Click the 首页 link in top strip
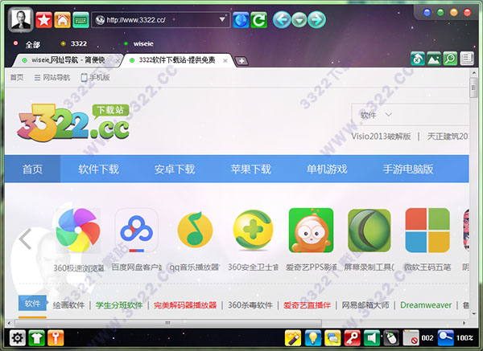The width and height of the screenshot is (483, 351). tap(17, 77)
